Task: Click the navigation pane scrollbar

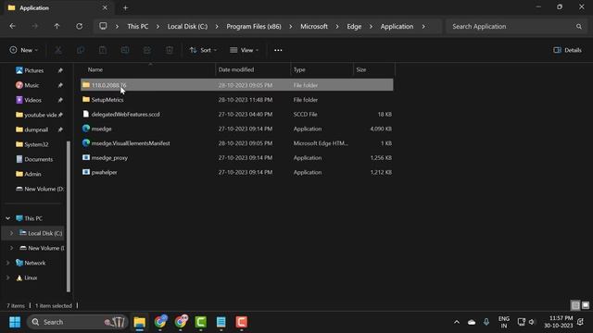Action: (69, 216)
